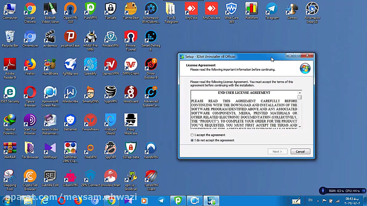
Task: Select "I accept the agreement" option
Action: point(192,135)
